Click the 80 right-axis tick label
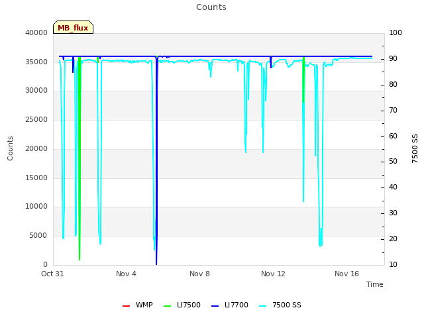Image resolution: width=424 pixels, height=318 pixels. (393, 84)
